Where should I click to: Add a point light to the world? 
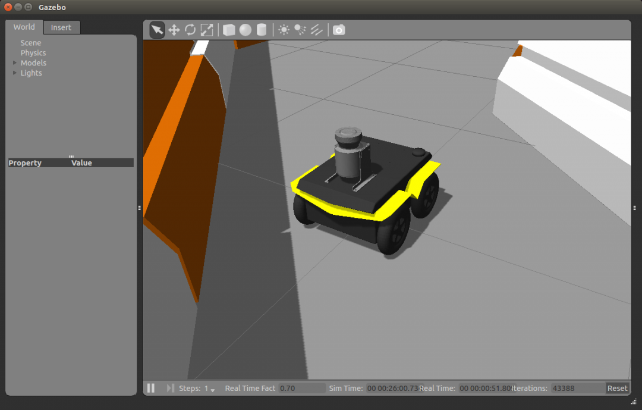pyautogui.click(x=284, y=29)
